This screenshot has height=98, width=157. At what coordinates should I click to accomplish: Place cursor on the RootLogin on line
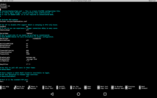coord(5,6)
